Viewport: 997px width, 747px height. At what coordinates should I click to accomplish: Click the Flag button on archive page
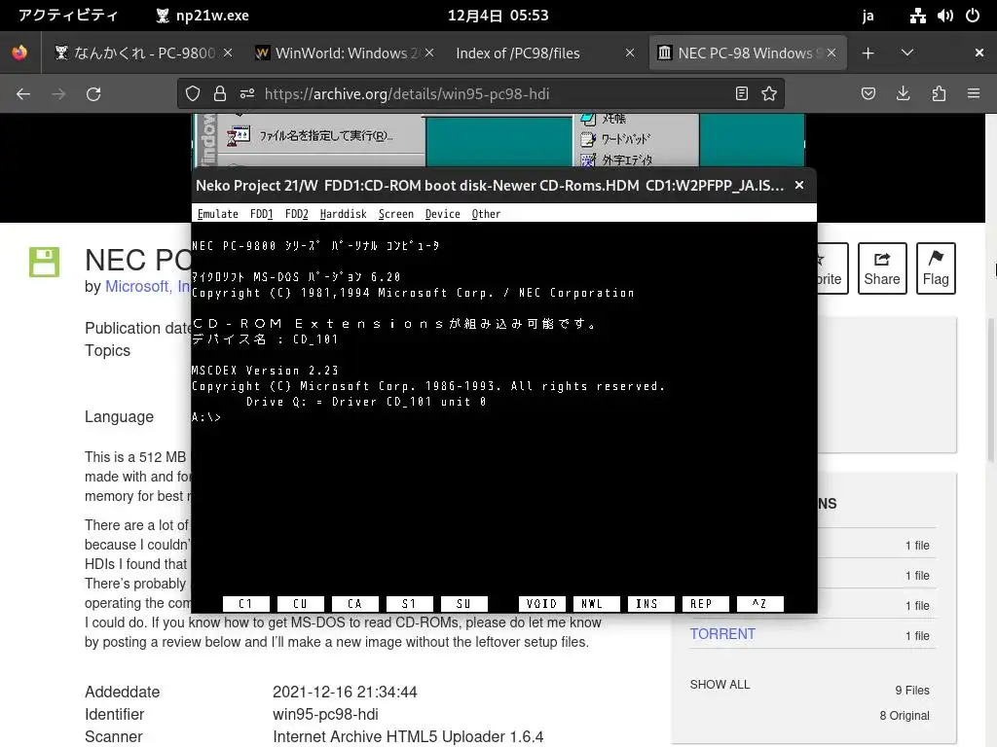point(936,268)
